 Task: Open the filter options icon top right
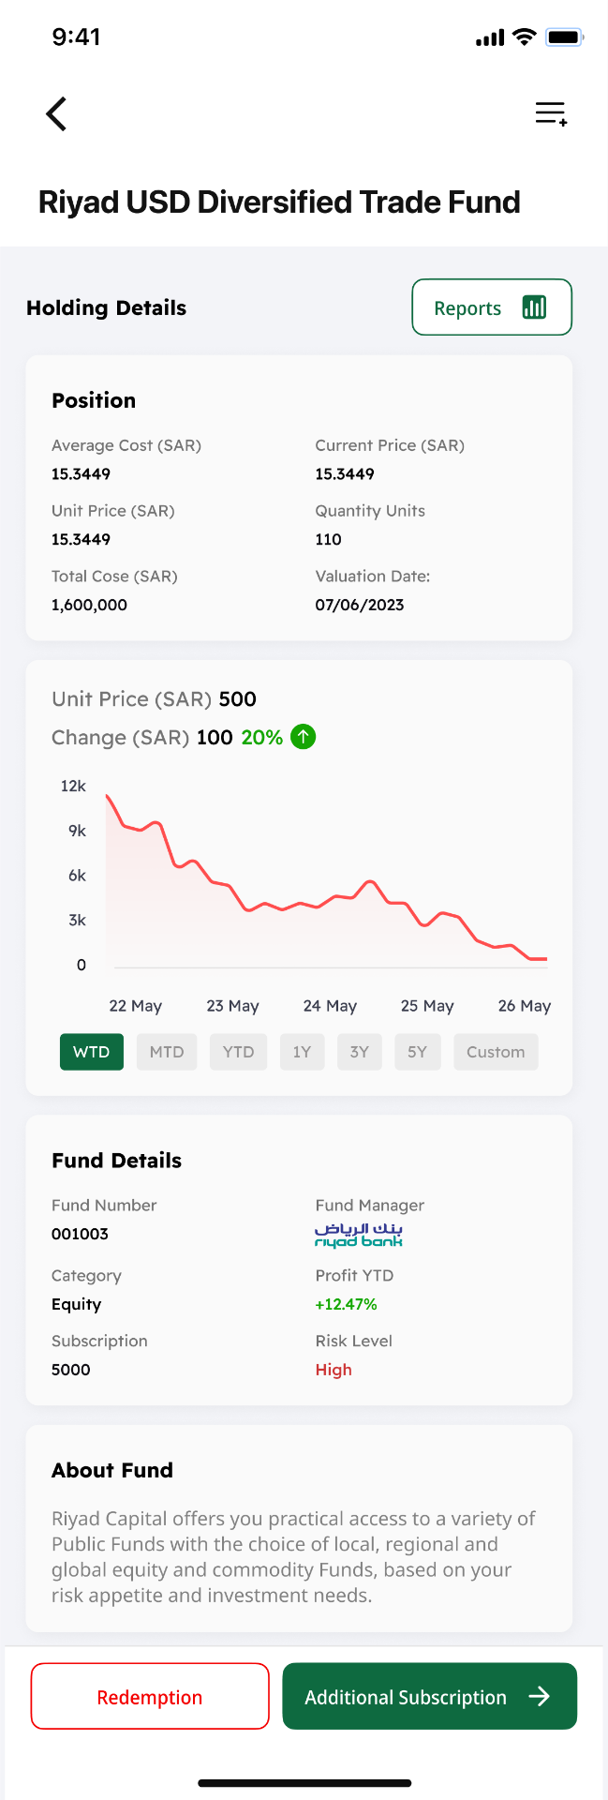point(551,112)
